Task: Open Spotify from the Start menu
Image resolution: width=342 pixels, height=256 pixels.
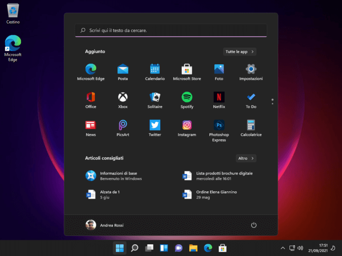Action: [187, 100]
